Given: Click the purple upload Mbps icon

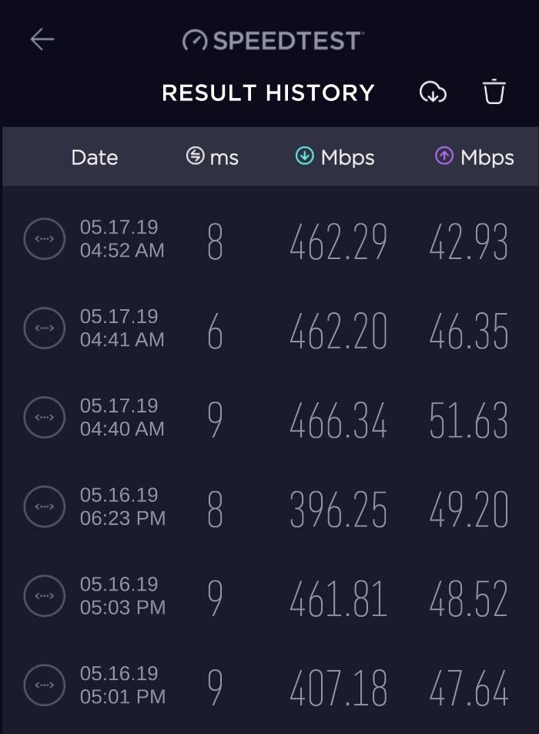Looking at the screenshot, I should tap(444, 157).
